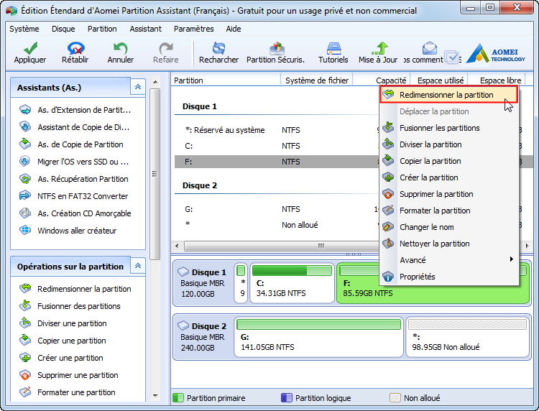Open the Aide menu

click(234, 29)
